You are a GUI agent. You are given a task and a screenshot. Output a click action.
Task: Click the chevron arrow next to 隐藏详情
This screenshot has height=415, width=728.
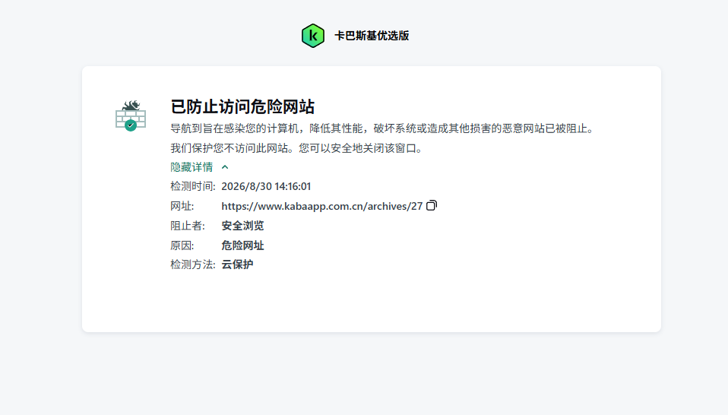[225, 167]
